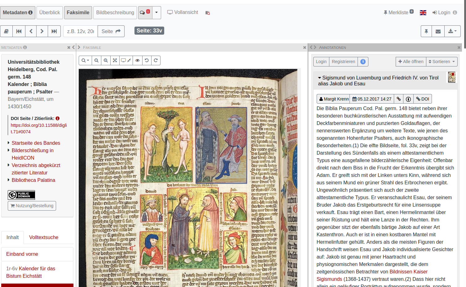Close the Annotationen panel
Viewport: 466px width, 287px height.
(x=459, y=47)
